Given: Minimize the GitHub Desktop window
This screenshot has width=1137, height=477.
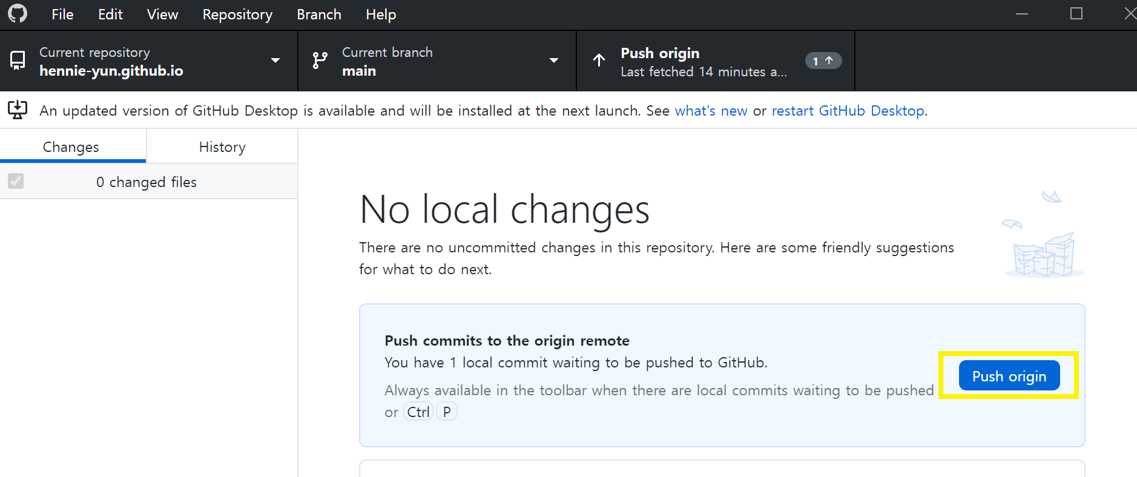Looking at the screenshot, I should coord(1022,14).
